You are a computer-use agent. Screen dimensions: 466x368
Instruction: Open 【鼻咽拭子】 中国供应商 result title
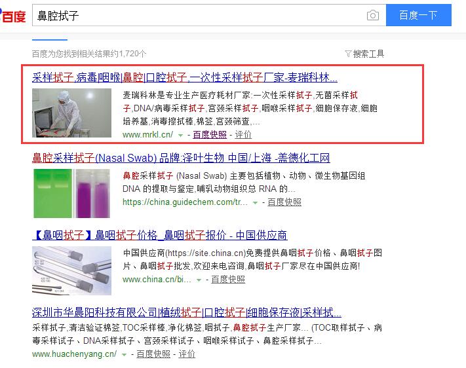(x=159, y=235)
